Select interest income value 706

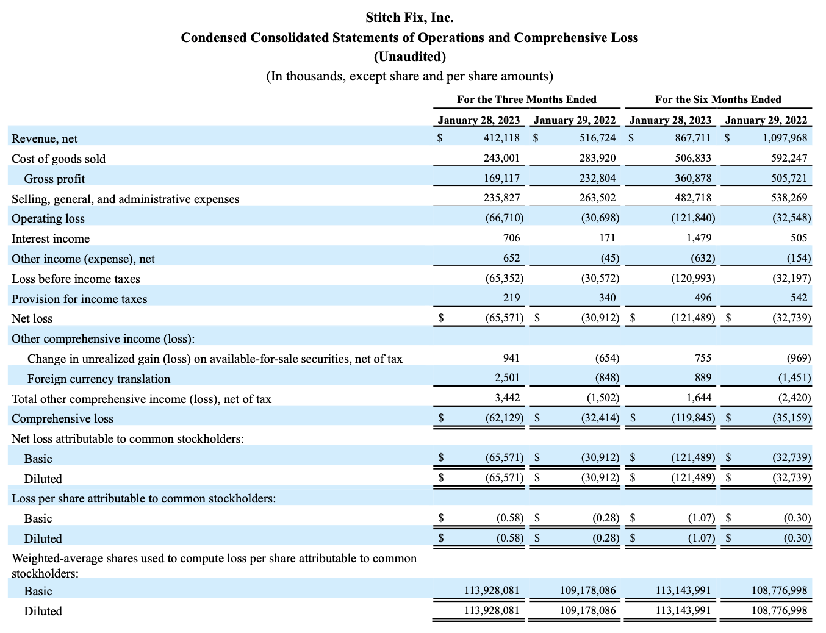tap(511, 238)
